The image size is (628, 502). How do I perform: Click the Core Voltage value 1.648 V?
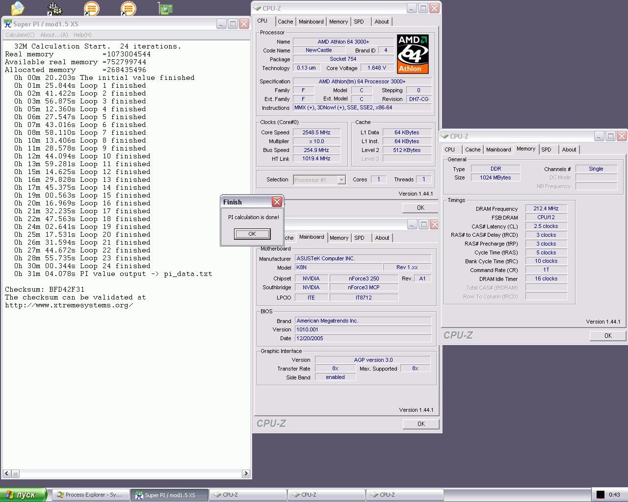point(377,68)
